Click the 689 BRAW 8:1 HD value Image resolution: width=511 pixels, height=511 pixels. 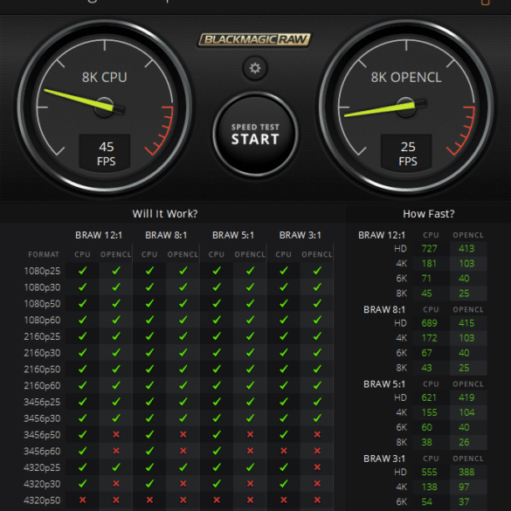click(x=429, y=323)
